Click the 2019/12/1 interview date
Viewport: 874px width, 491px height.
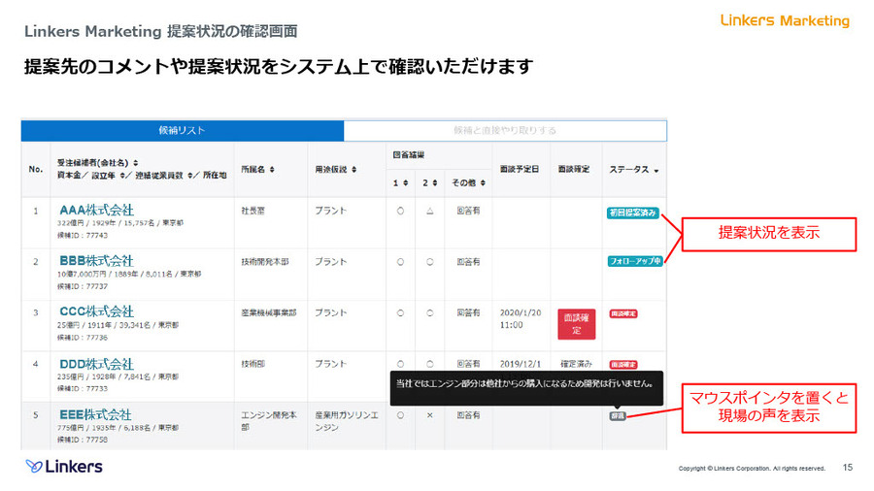coord(521,364)
